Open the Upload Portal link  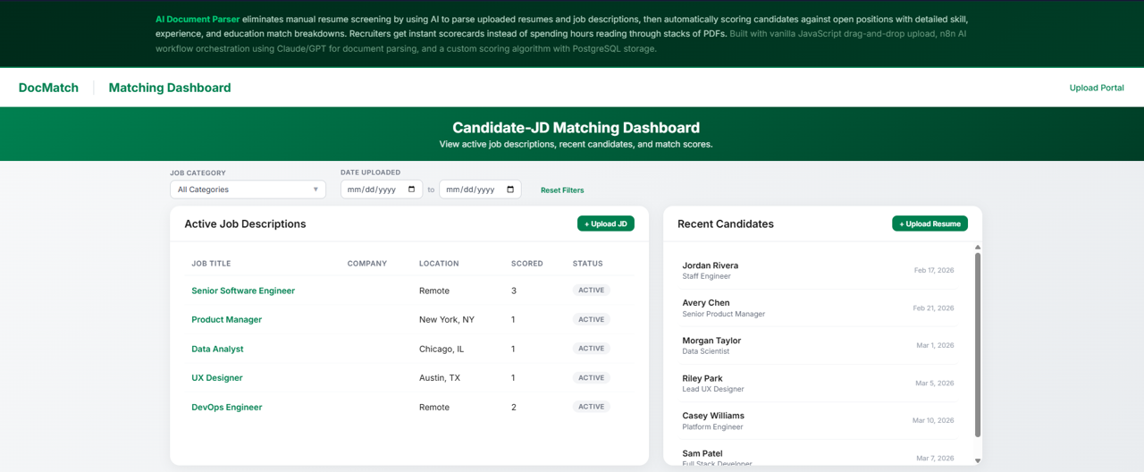pos(1096,88)
